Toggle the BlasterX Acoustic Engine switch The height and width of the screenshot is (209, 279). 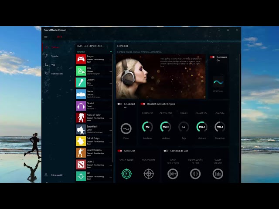(143, 104)
